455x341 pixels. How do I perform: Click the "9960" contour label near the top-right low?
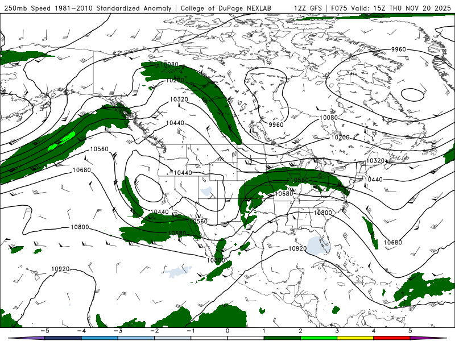399,49
